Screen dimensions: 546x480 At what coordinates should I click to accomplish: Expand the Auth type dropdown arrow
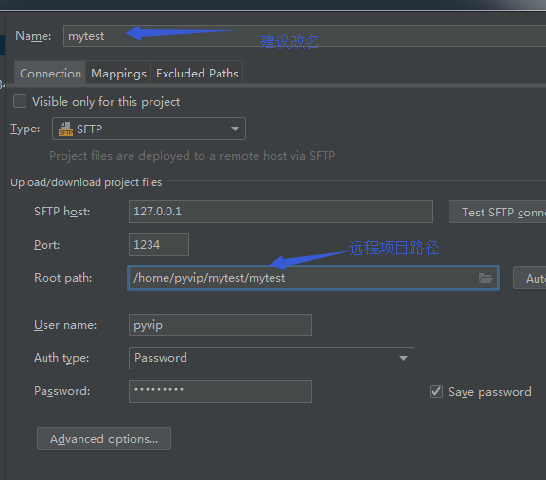(403, 358)
